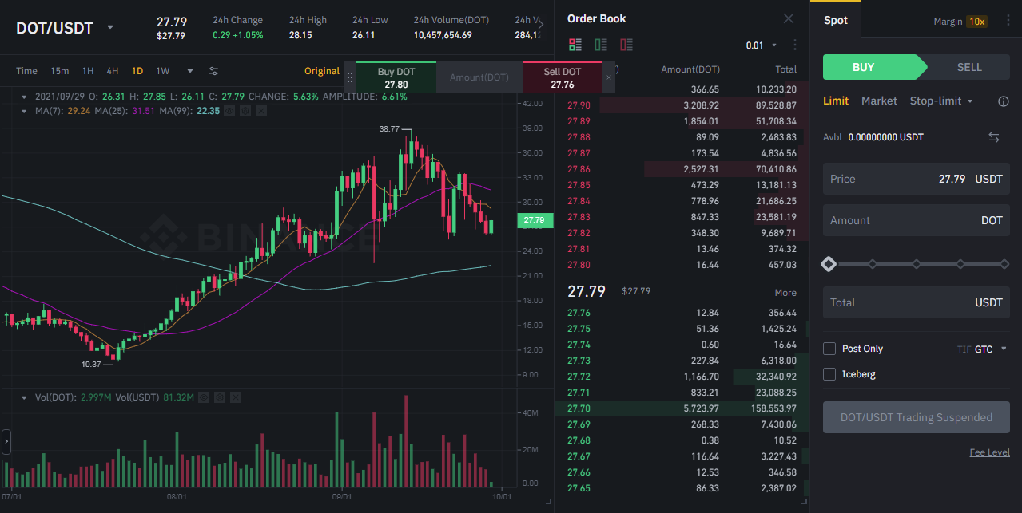This screenshot has height=513, width=1022.
Task: Click the Price input field
Action: pos(917,179)
